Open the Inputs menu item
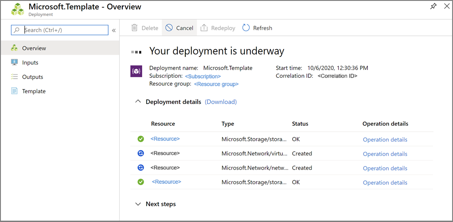This screenshot has height=222, width=453. pos(30,62)
